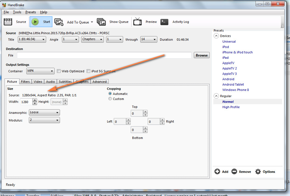290x196 pixels.
Task: Click the Remove preset button label
Action: pos(245,172)
